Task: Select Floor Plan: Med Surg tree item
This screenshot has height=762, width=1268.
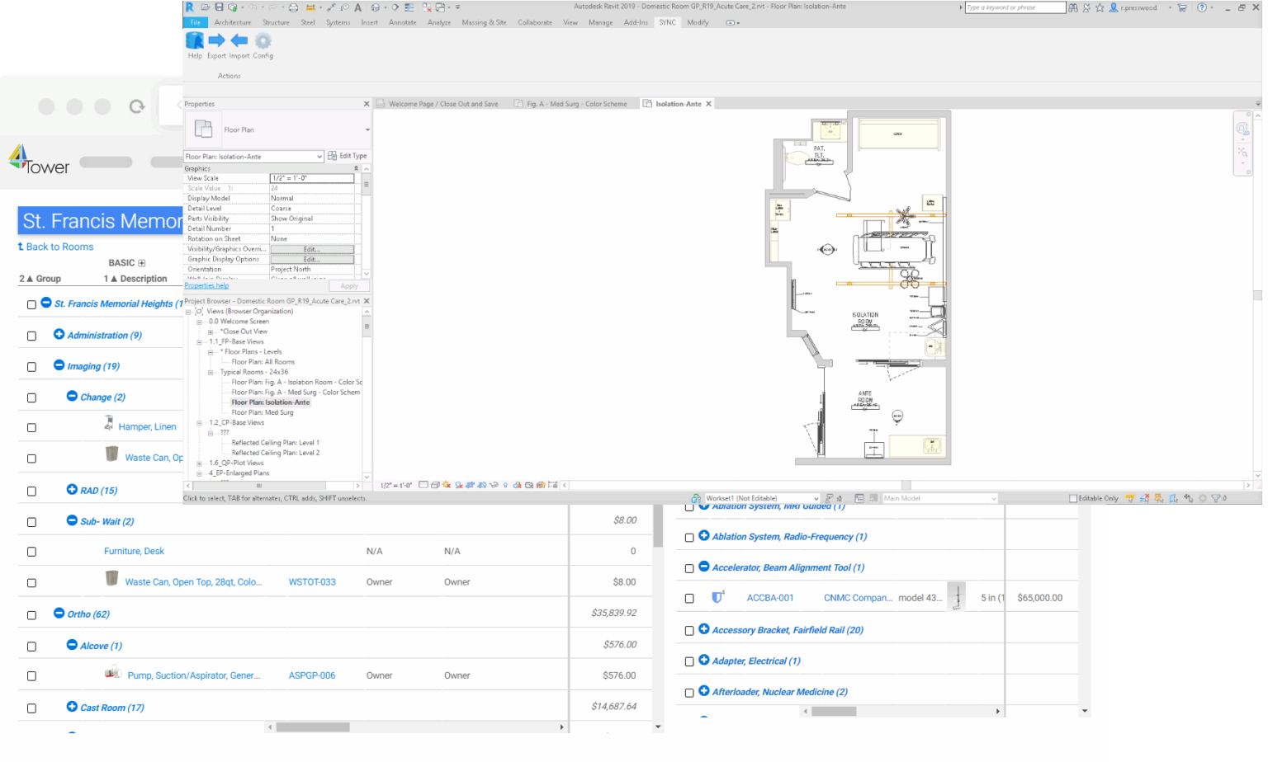Action: tap(263, 412)
